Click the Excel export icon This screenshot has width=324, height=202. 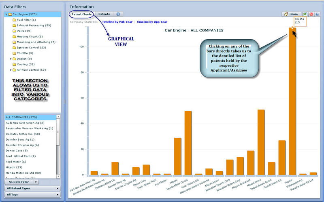pyautogui.click(x=305, y=14)
